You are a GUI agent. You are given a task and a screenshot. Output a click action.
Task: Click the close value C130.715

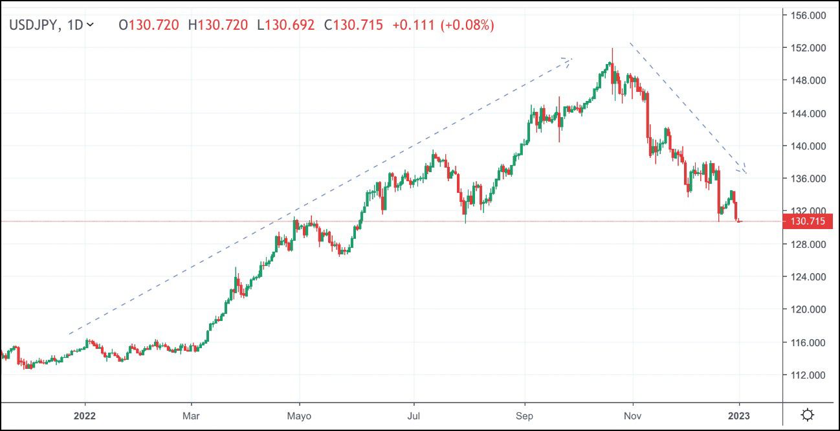(353, 25)
